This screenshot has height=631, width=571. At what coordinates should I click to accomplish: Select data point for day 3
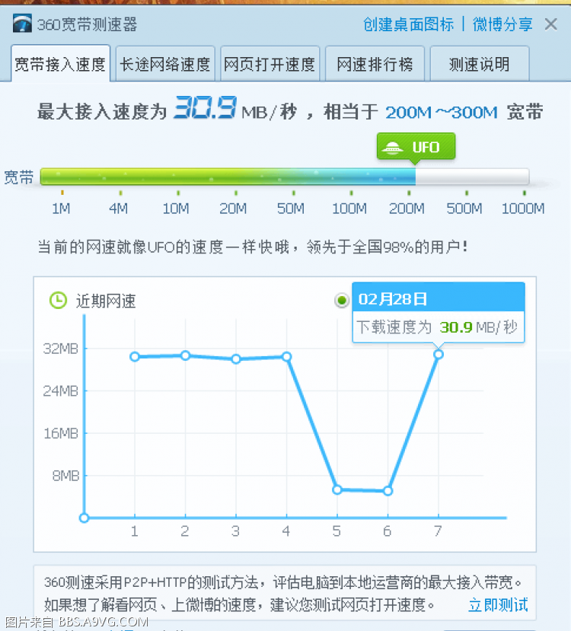236,359
